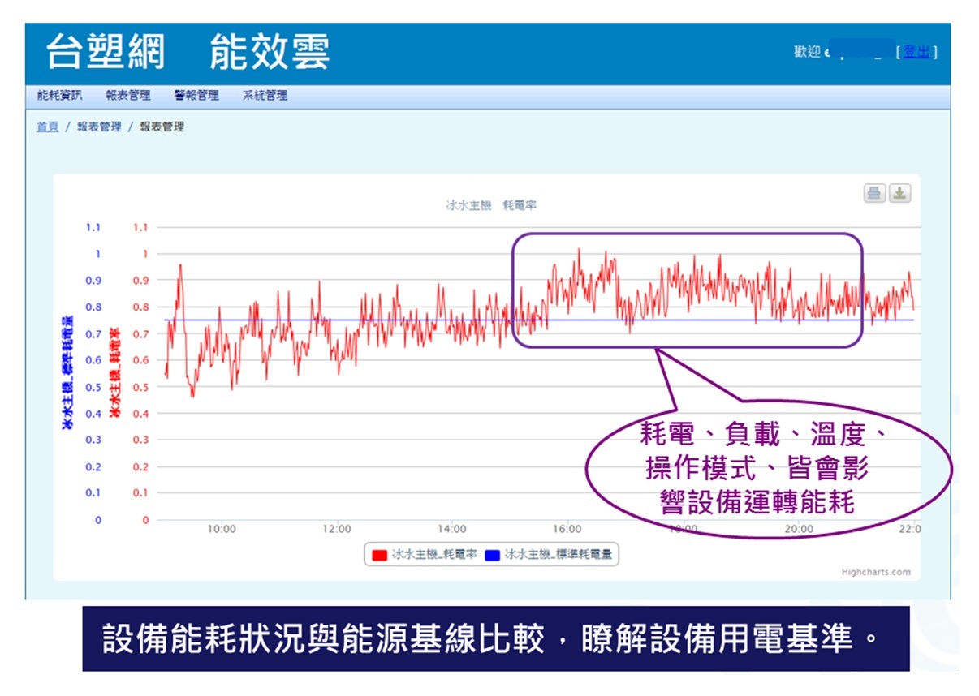Open the 能耗資訊 menu
Screen dimensions: 979x696
click(59, 96)
